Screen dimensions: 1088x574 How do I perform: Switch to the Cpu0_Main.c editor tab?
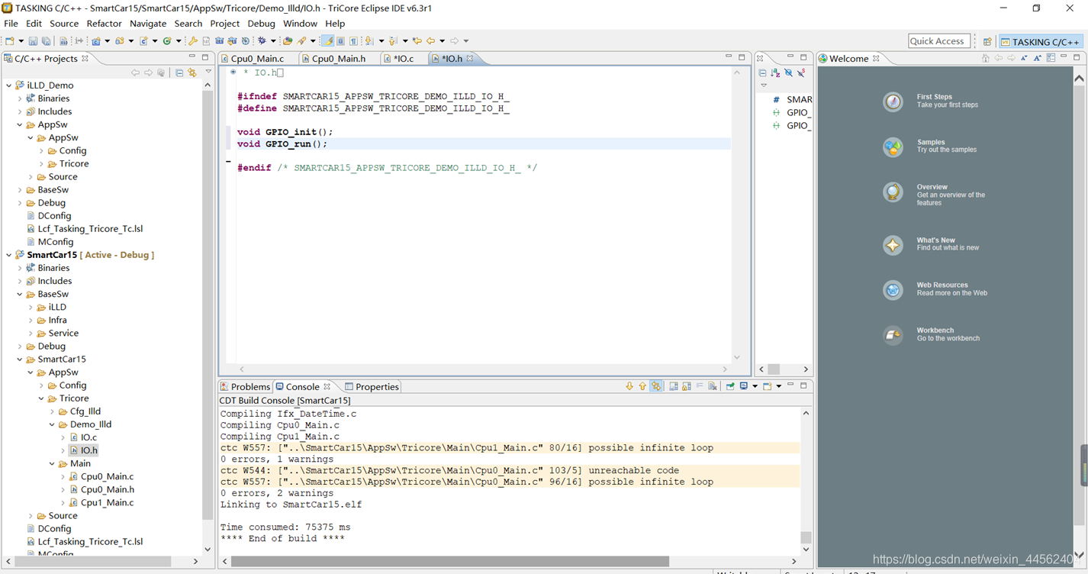point(257,59)
